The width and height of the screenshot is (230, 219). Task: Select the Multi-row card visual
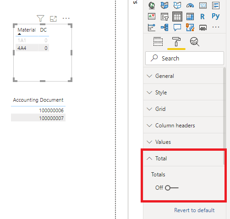(216, 5)
